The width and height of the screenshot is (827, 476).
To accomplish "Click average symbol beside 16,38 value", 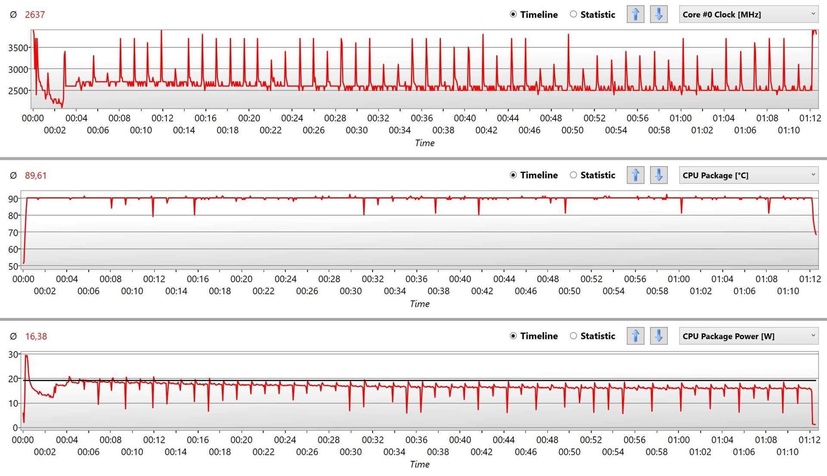I will pyautogui.click(x=13, y=336).
